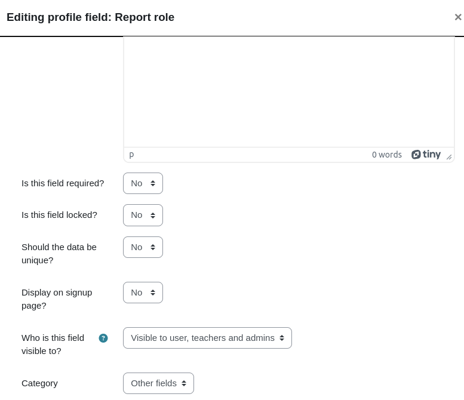Click the 'Category' label

(39, 383)
